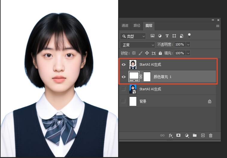The height and width of the screenshot is (158, 227).
Task: Click the 不透明度 value field
Action: click(180, 44)
